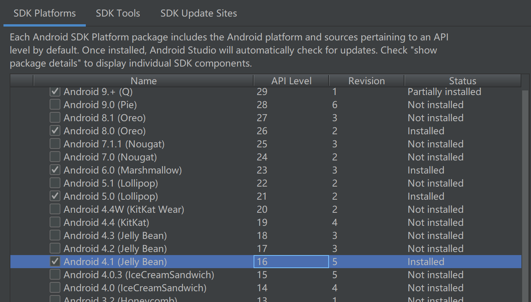The width and height of the screenshot is (531, 302).
Task: Select the SDK Platforms tab
Action: click(45, 13)
